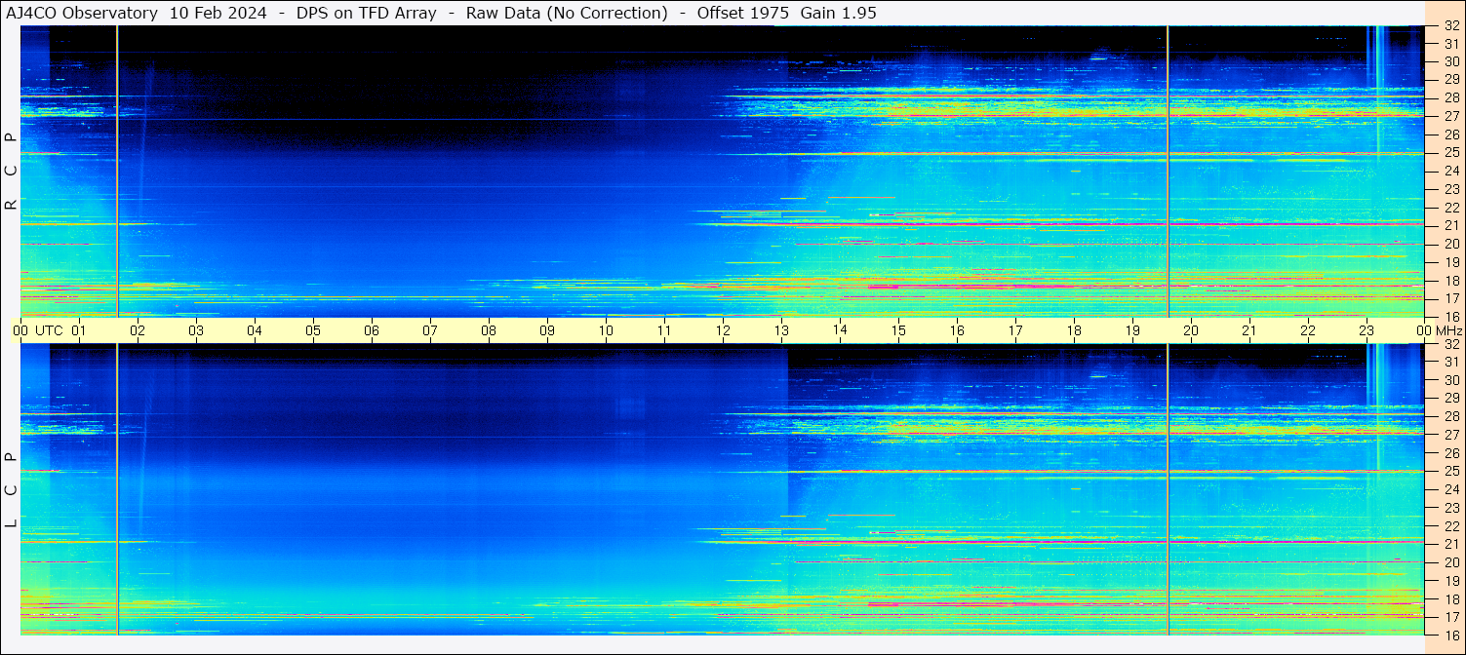Click the 28 MHz label of LCP panel
The width and height of the screenshot is (1466, 655).
tap(1451, 416)
